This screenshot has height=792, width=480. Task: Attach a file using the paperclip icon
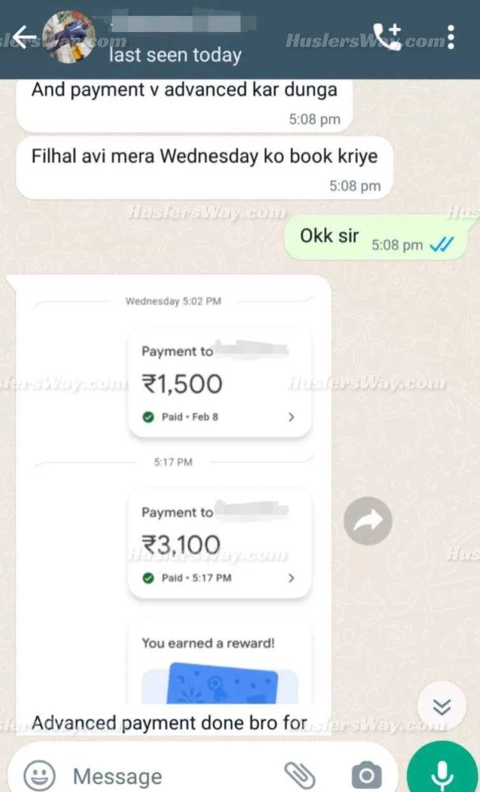pos(300,775)
